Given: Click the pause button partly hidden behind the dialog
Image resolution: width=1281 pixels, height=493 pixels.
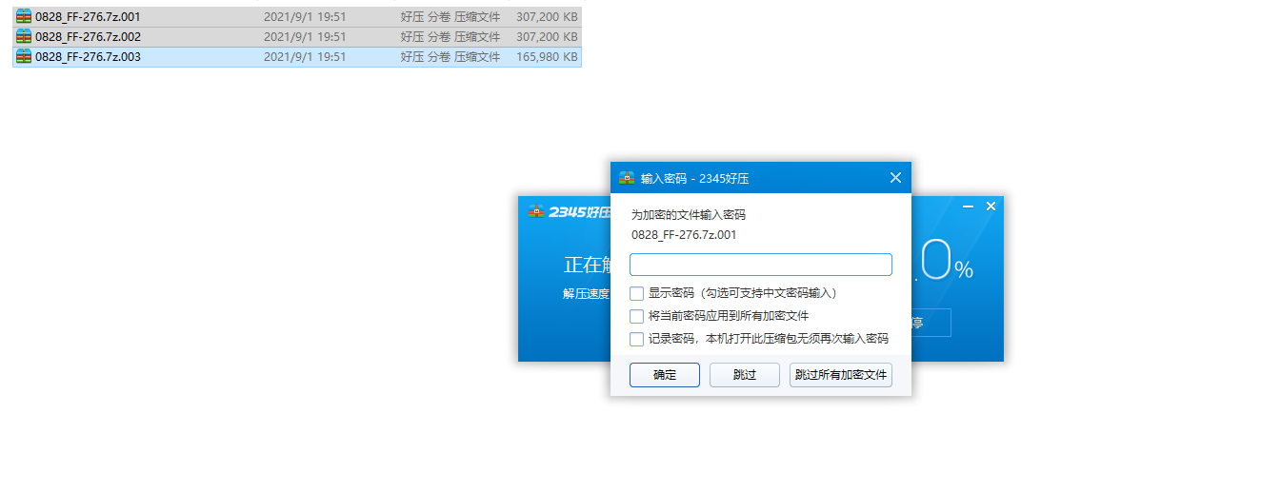Looking at the screenshot, I should (x=931, y=323).
